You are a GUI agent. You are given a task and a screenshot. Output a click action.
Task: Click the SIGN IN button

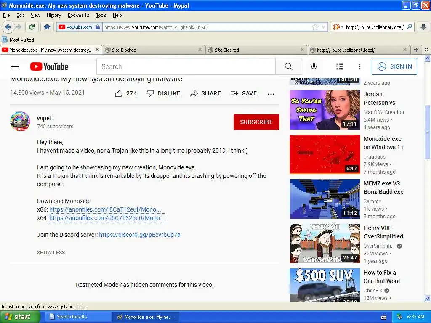pyautogui.click(x=394, y=66)
